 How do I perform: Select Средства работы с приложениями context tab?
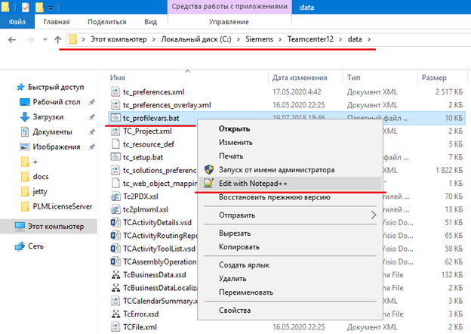(x=229, y=6)
